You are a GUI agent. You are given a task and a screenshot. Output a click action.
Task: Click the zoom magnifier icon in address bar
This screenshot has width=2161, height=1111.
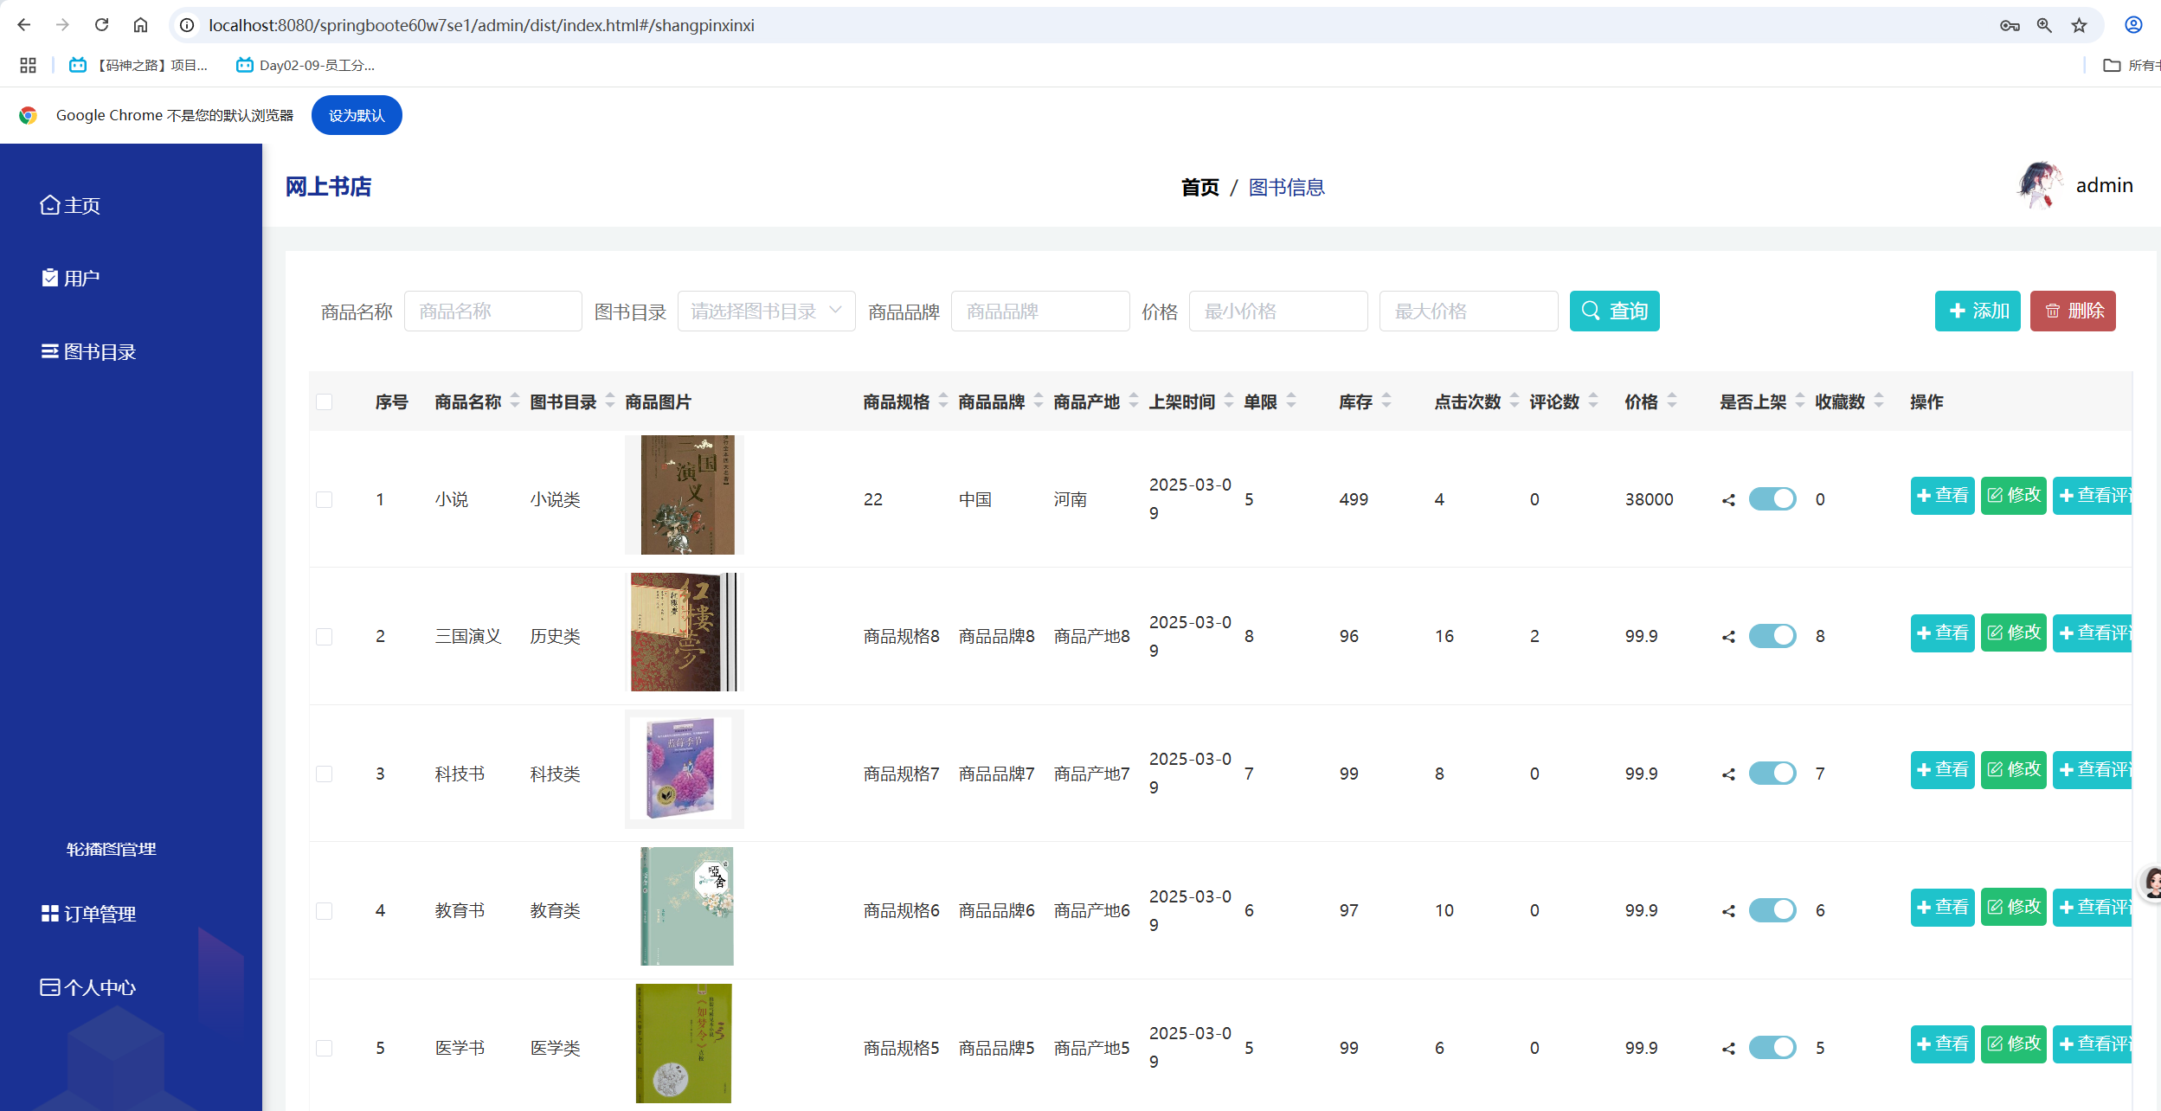click(x=2044, y=25)
